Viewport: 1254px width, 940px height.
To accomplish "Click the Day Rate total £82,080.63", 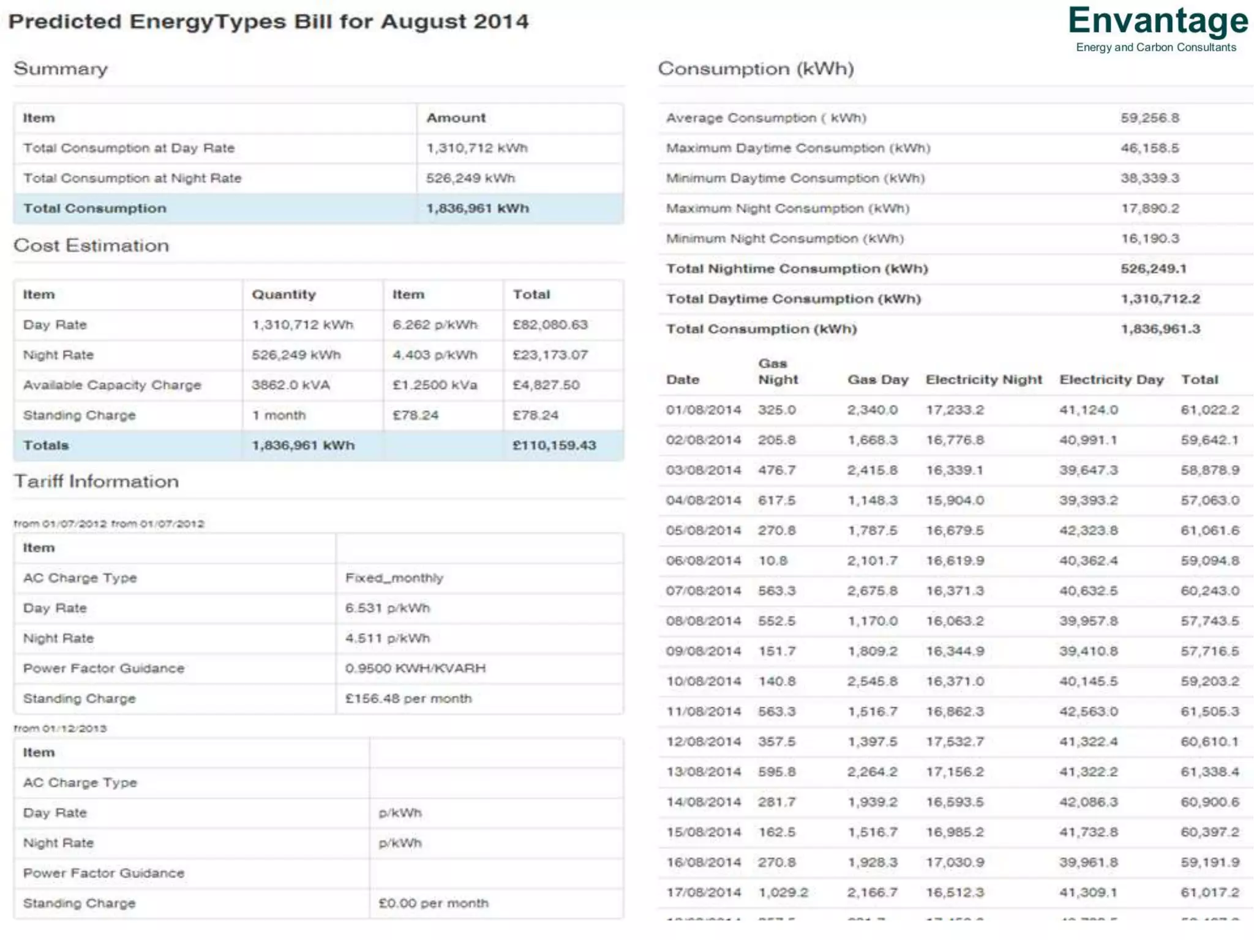I will (x=550, y=325).
